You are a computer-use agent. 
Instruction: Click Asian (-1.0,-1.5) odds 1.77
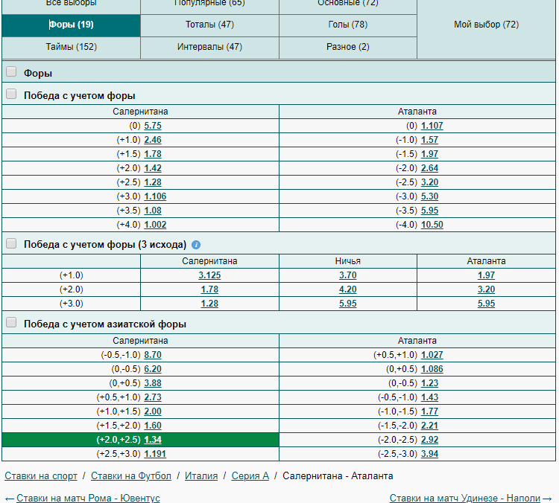(x=429, y=412)
